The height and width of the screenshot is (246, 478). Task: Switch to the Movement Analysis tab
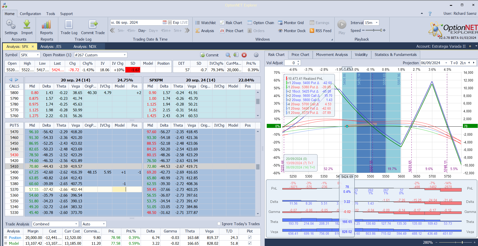[x=332, y=55]
